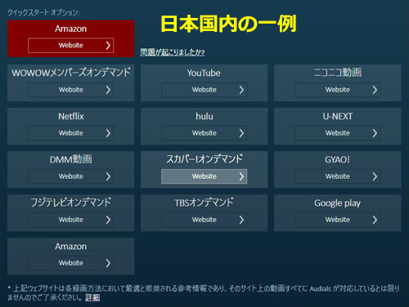This screenshot has width=409, height=307.
Task: Open Website button on the red Amazon card
Action: (70, 45)
